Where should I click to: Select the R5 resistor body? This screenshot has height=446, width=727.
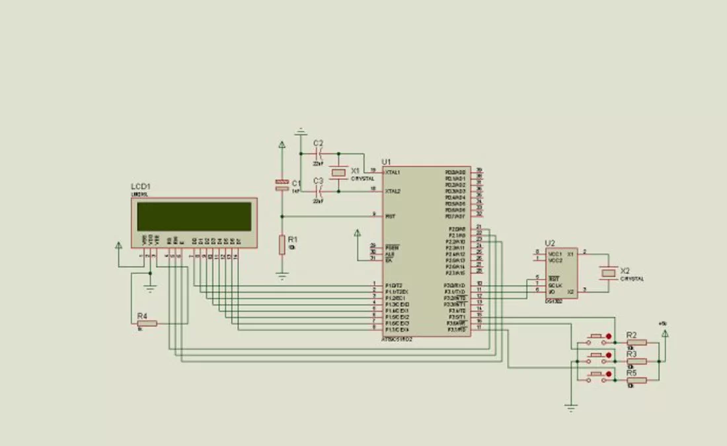click(636, 381)
